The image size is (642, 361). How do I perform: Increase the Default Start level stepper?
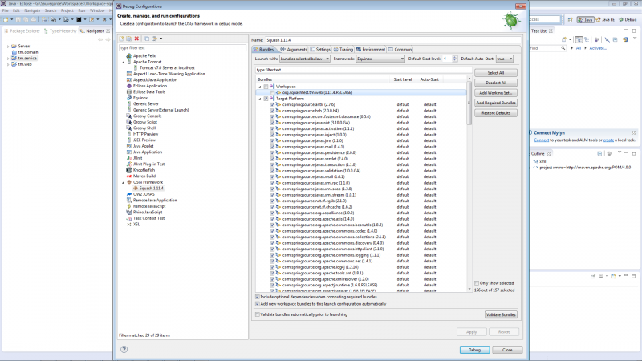[x=454, y=57]
